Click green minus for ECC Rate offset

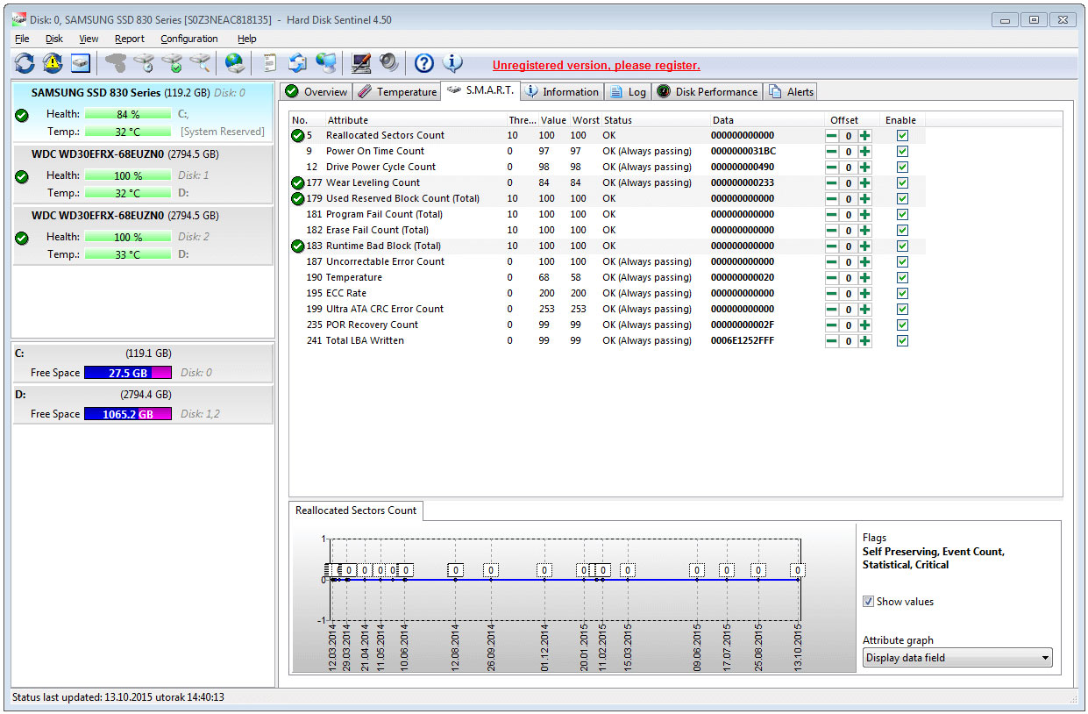click(x=831, y=294)
